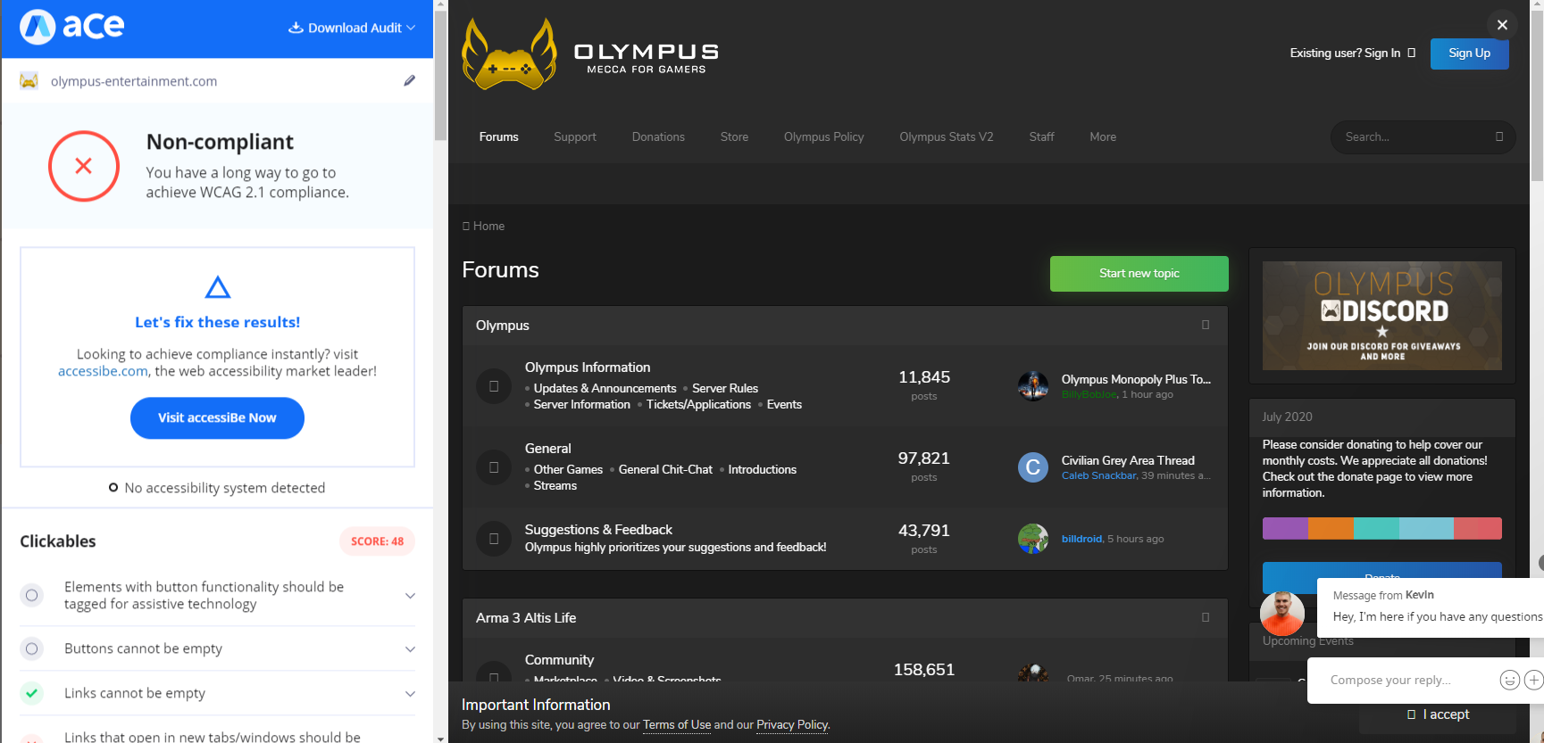Click the orange segment of donation bar
The width and height of the screenshot is (1544, 743).
tap(1331, 528)
